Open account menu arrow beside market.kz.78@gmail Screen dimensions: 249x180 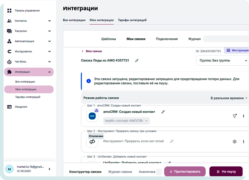coord(49,169)
